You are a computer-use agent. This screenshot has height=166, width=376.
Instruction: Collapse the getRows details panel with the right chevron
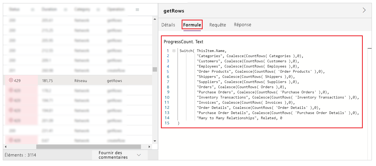click(x=364, y=10)
